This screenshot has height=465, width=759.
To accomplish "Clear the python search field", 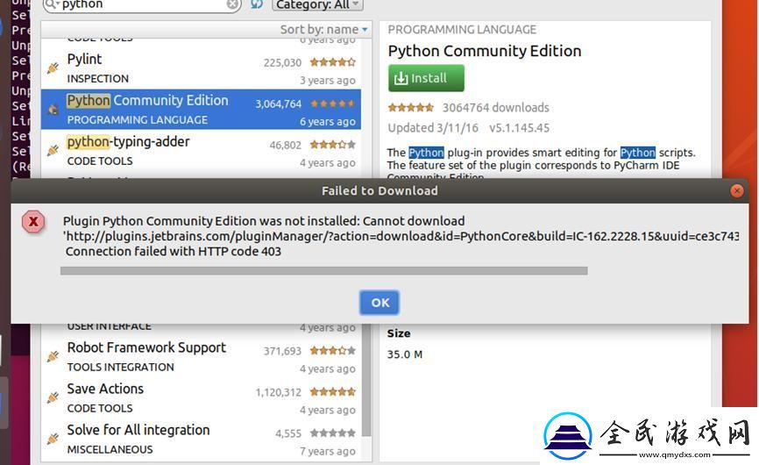I will click(x=233, y=4).
